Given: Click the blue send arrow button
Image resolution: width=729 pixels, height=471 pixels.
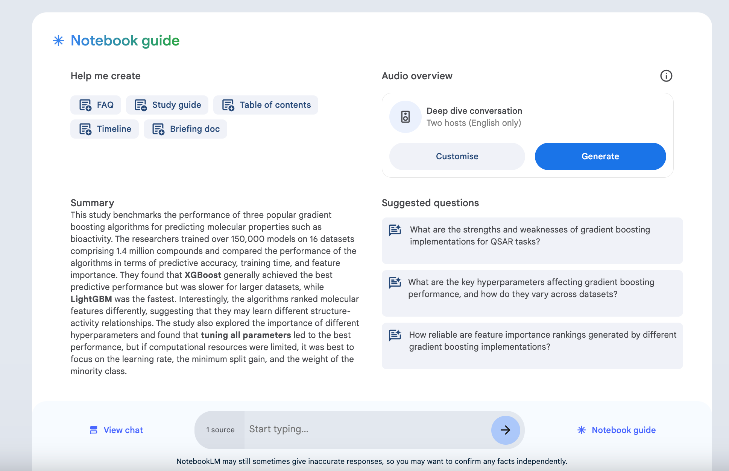Looking at the screenshot, I should click(505, 430).
